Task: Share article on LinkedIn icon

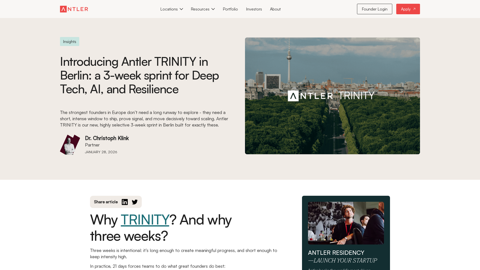Action: pos(125,202)
